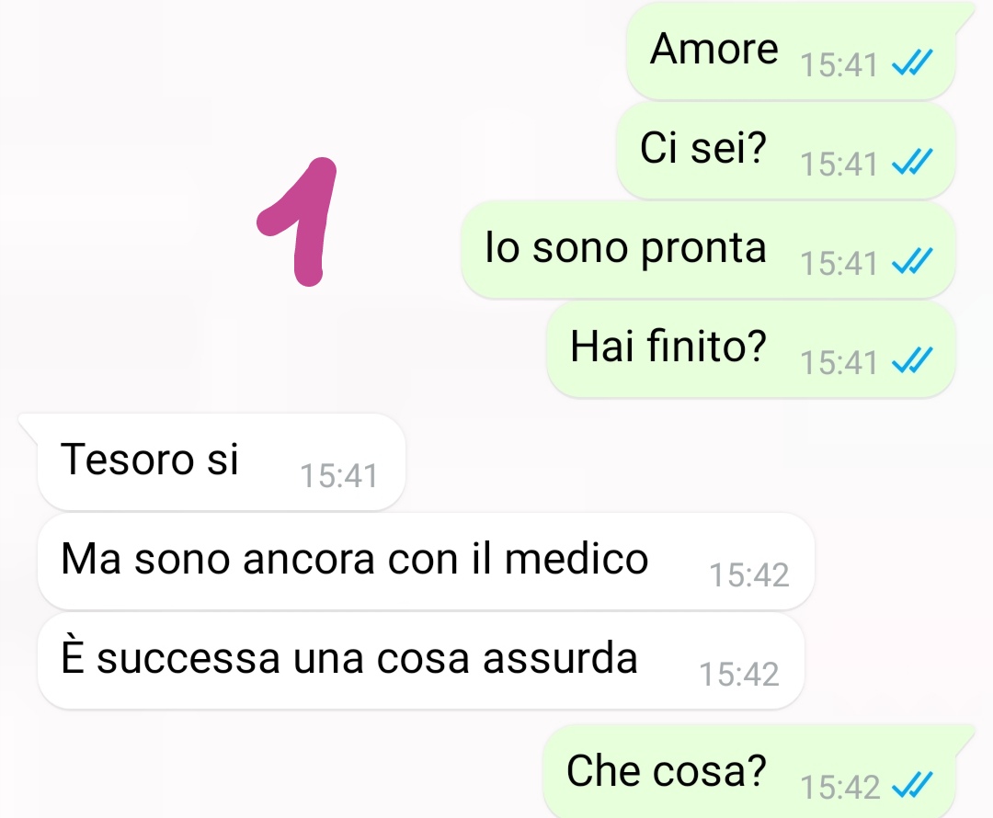Tap the 15:42 timestamp on 'cosa assurda' message
The height and width of the screenshot is (818, 993).
tap(739, 675)
